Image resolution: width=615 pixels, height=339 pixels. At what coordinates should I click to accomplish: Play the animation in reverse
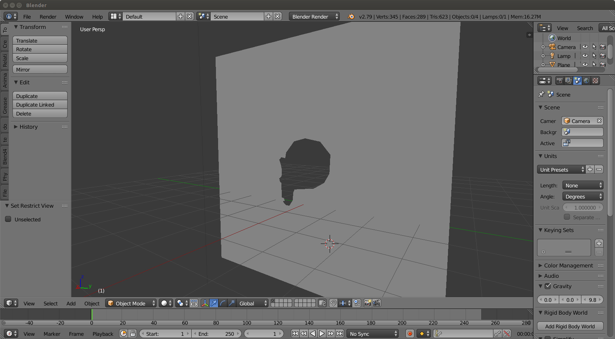pyautogui.click(x=313, y=334)
